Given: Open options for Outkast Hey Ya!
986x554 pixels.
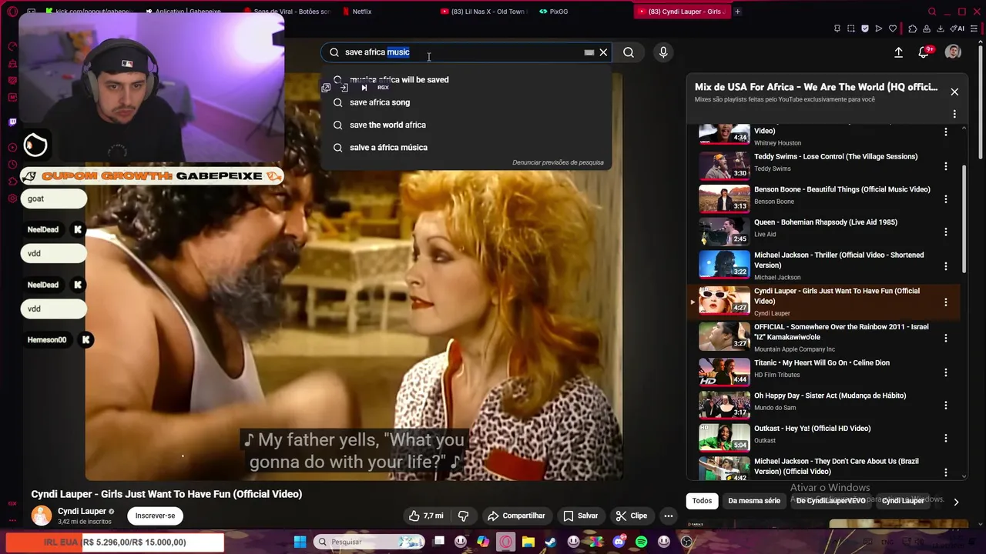Looking at the screenshot, I should point(946,438).
